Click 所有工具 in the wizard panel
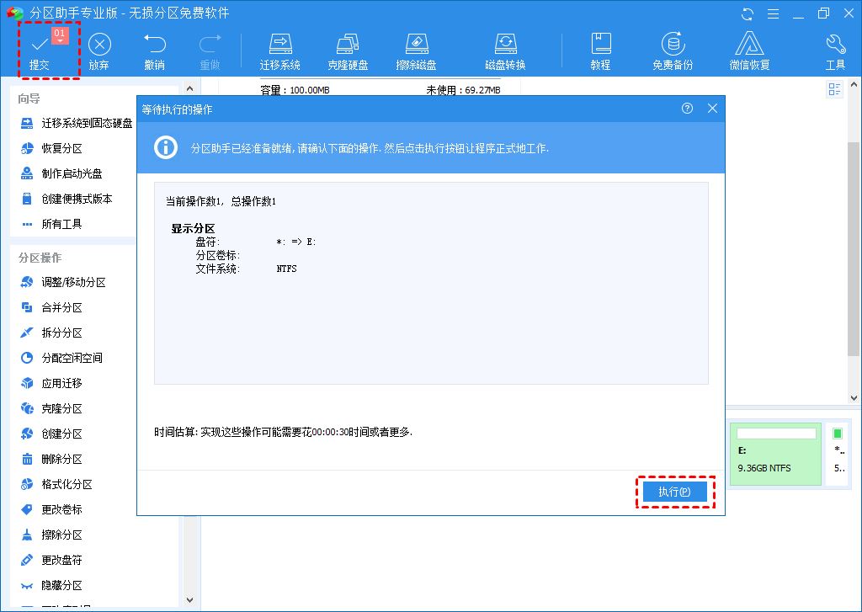This screenshot has width=862, height=612. (61, 224)
